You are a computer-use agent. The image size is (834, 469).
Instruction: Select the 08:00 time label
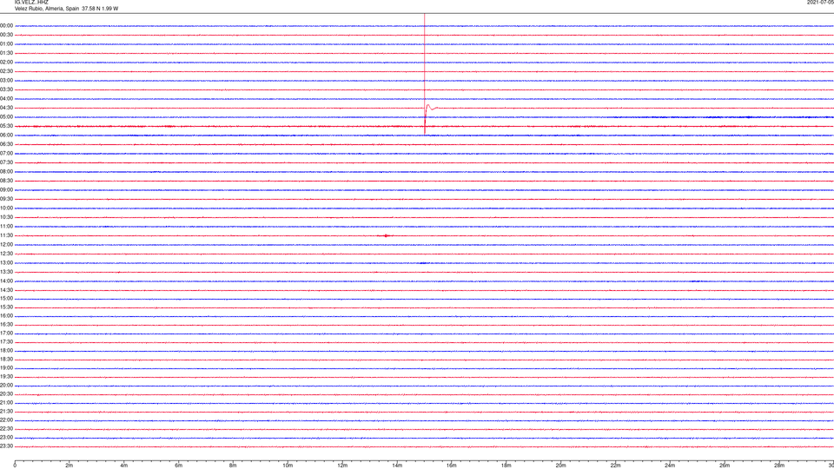coord(6,172)
